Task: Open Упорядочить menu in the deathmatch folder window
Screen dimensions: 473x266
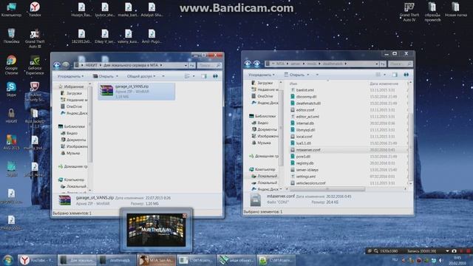Action: pyautogui.click(x=261, y=75)
